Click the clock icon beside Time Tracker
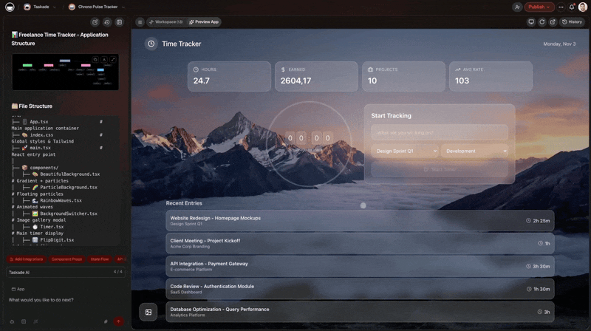This screenshot has width=591, height=331. 151,44
